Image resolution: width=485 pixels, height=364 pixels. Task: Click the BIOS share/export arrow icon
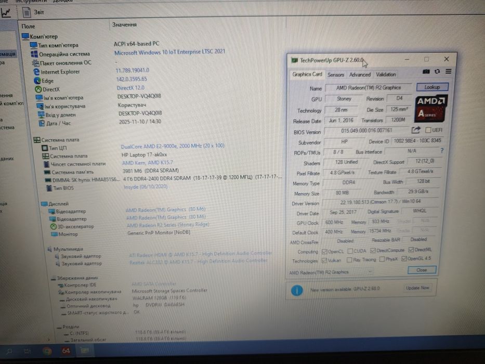(x=416, y=130)
